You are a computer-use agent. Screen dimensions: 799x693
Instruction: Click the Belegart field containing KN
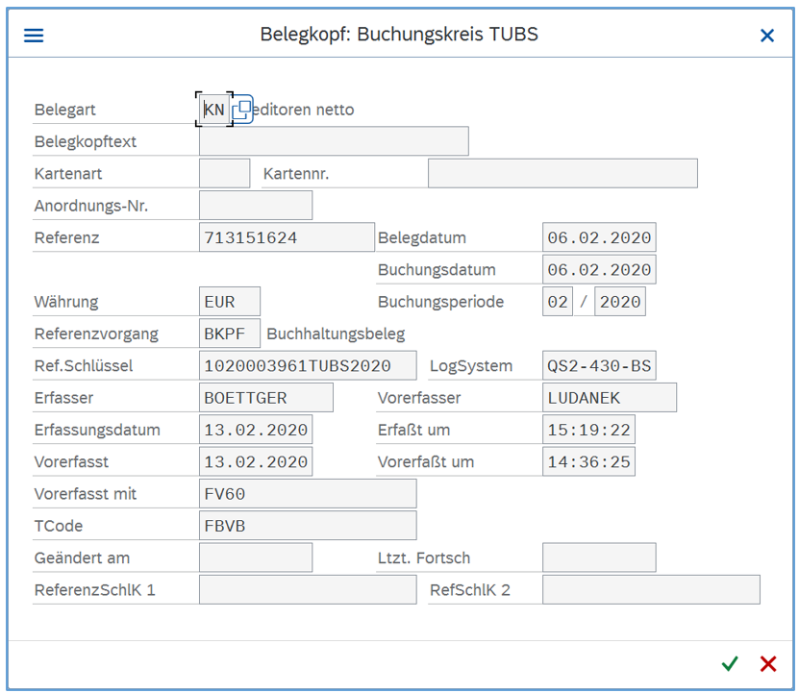point(213,110)
